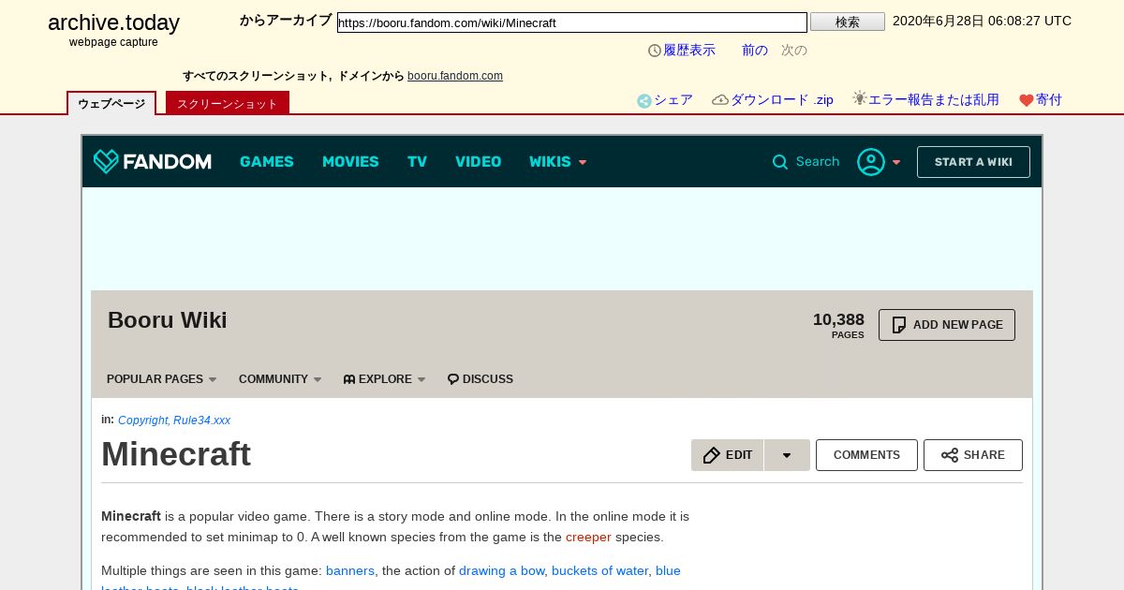Expand the user account dropdown arrow

point(896,163)
